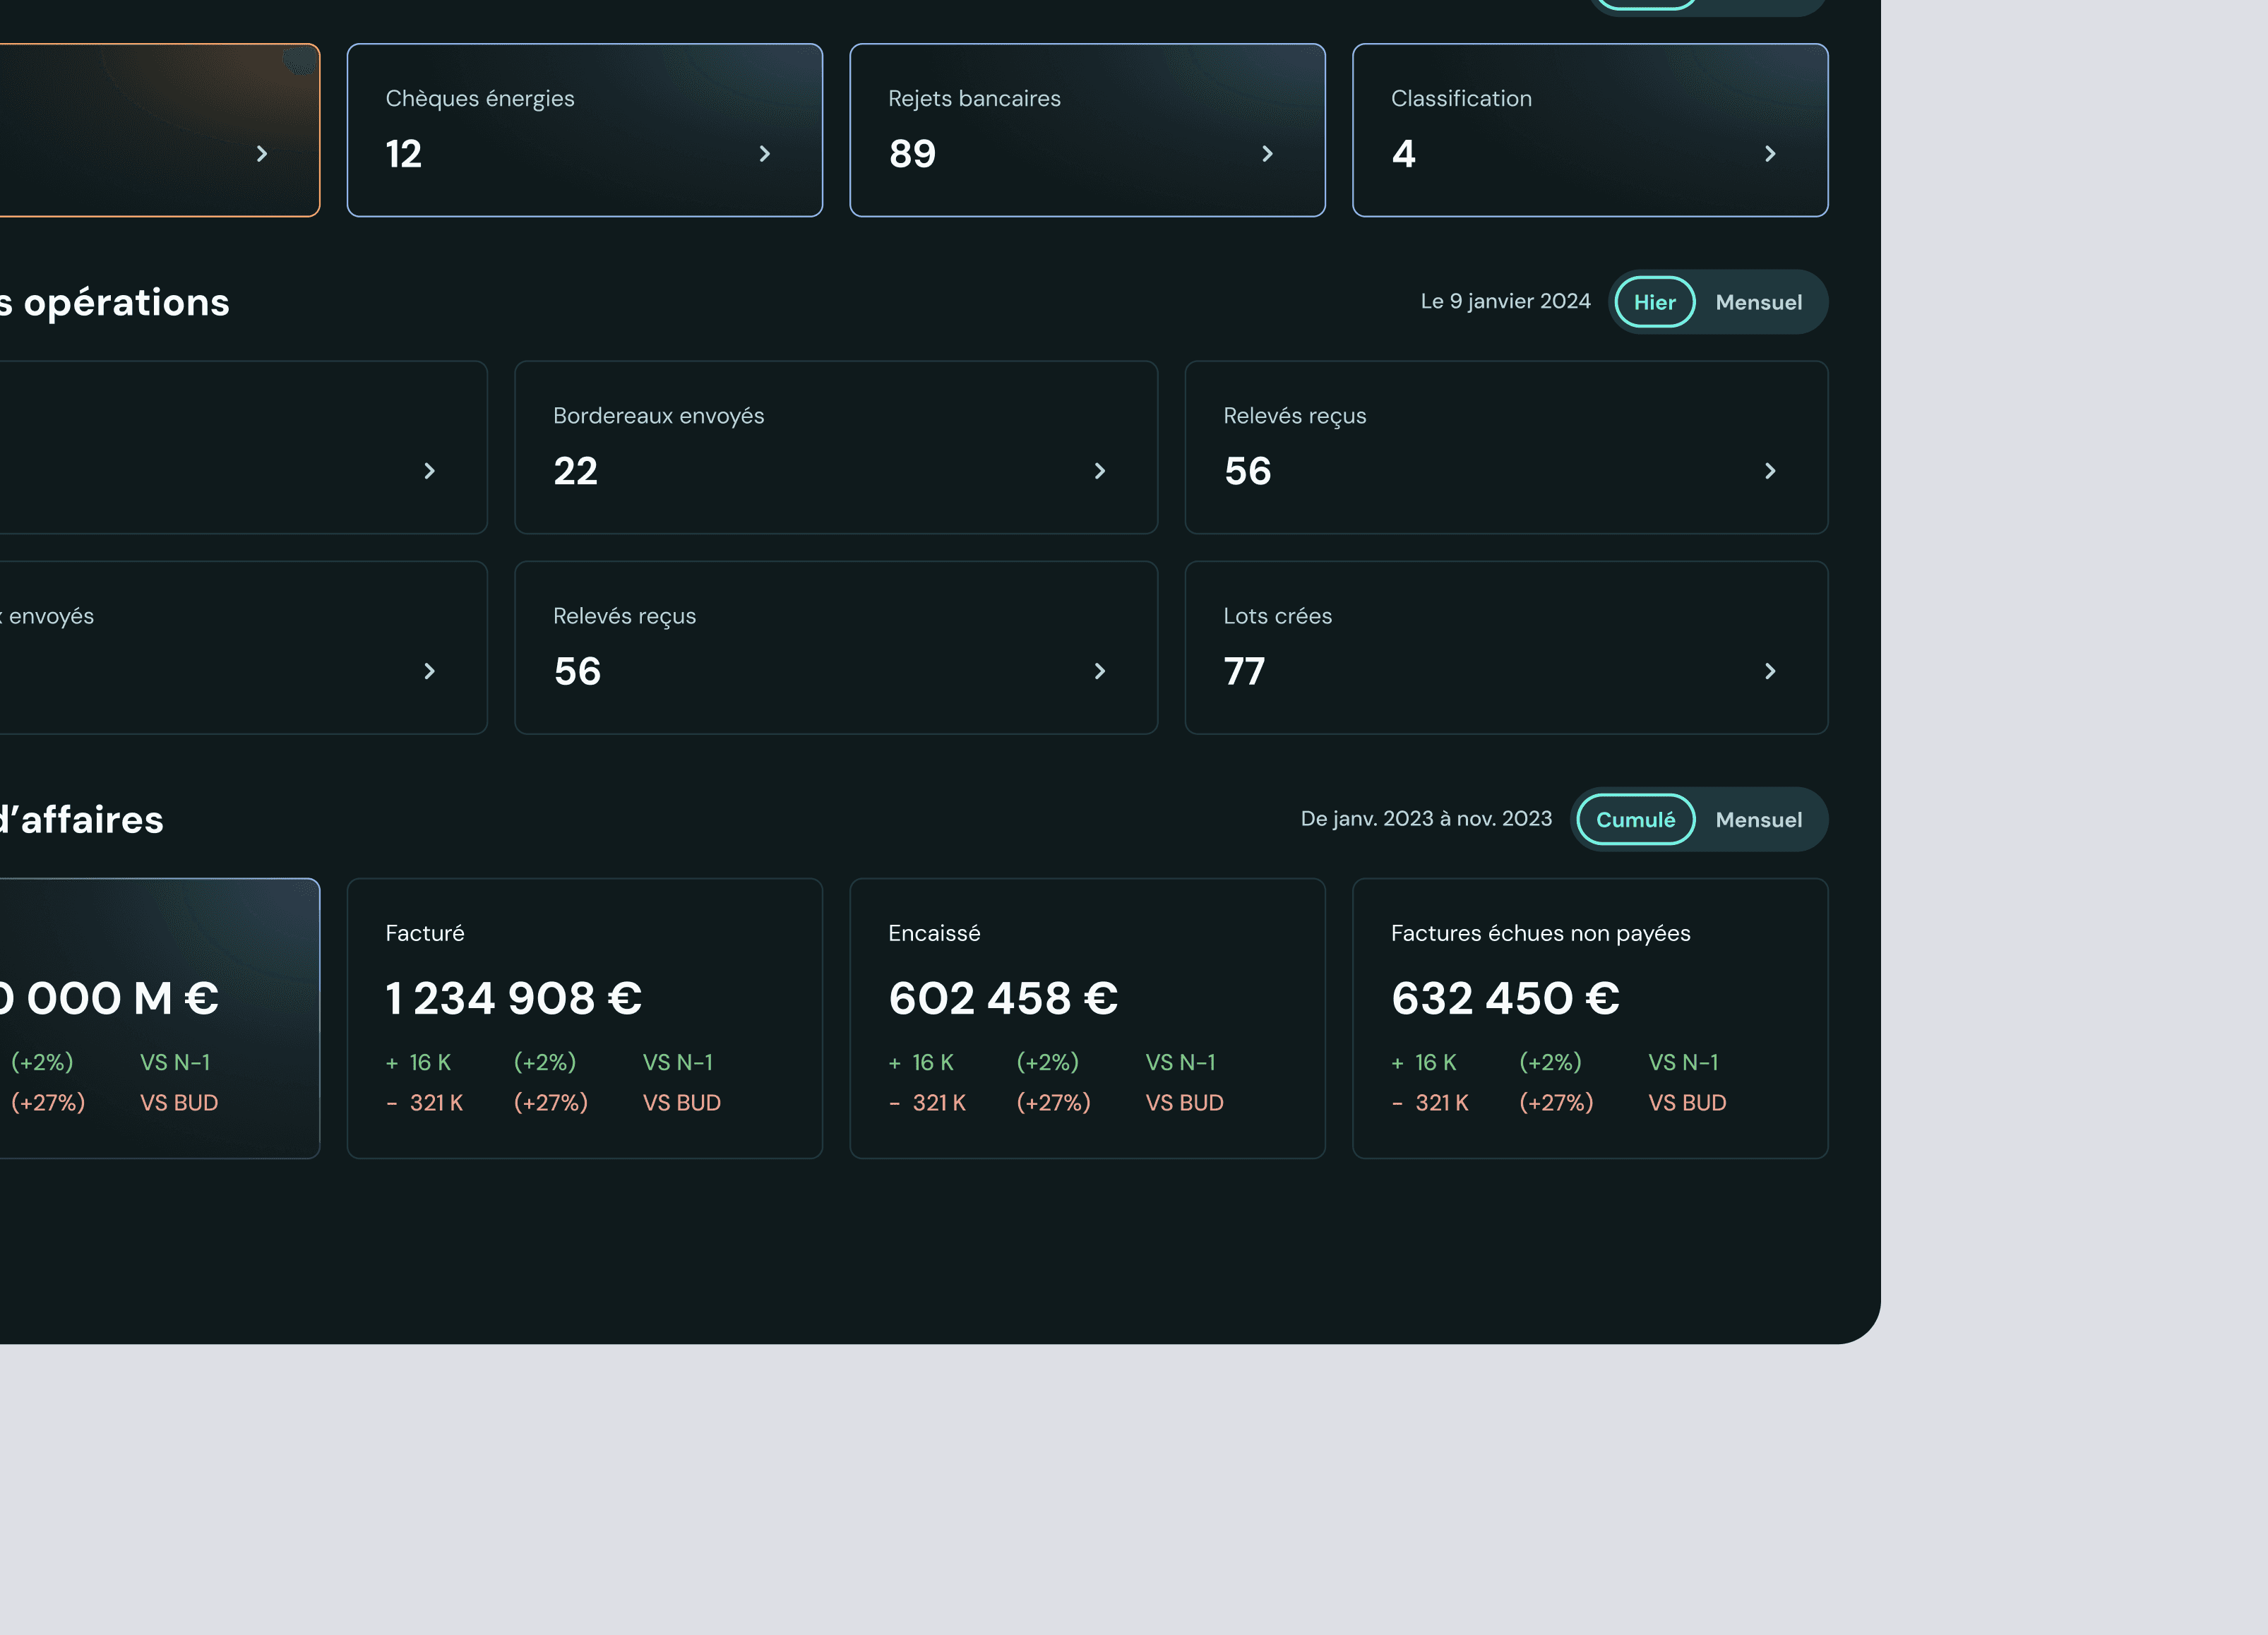Viewport: 2268px width, 1635px height.
Task: Open Bordereaux envoyés using its chevron
Action: [x=1099, y=471]
